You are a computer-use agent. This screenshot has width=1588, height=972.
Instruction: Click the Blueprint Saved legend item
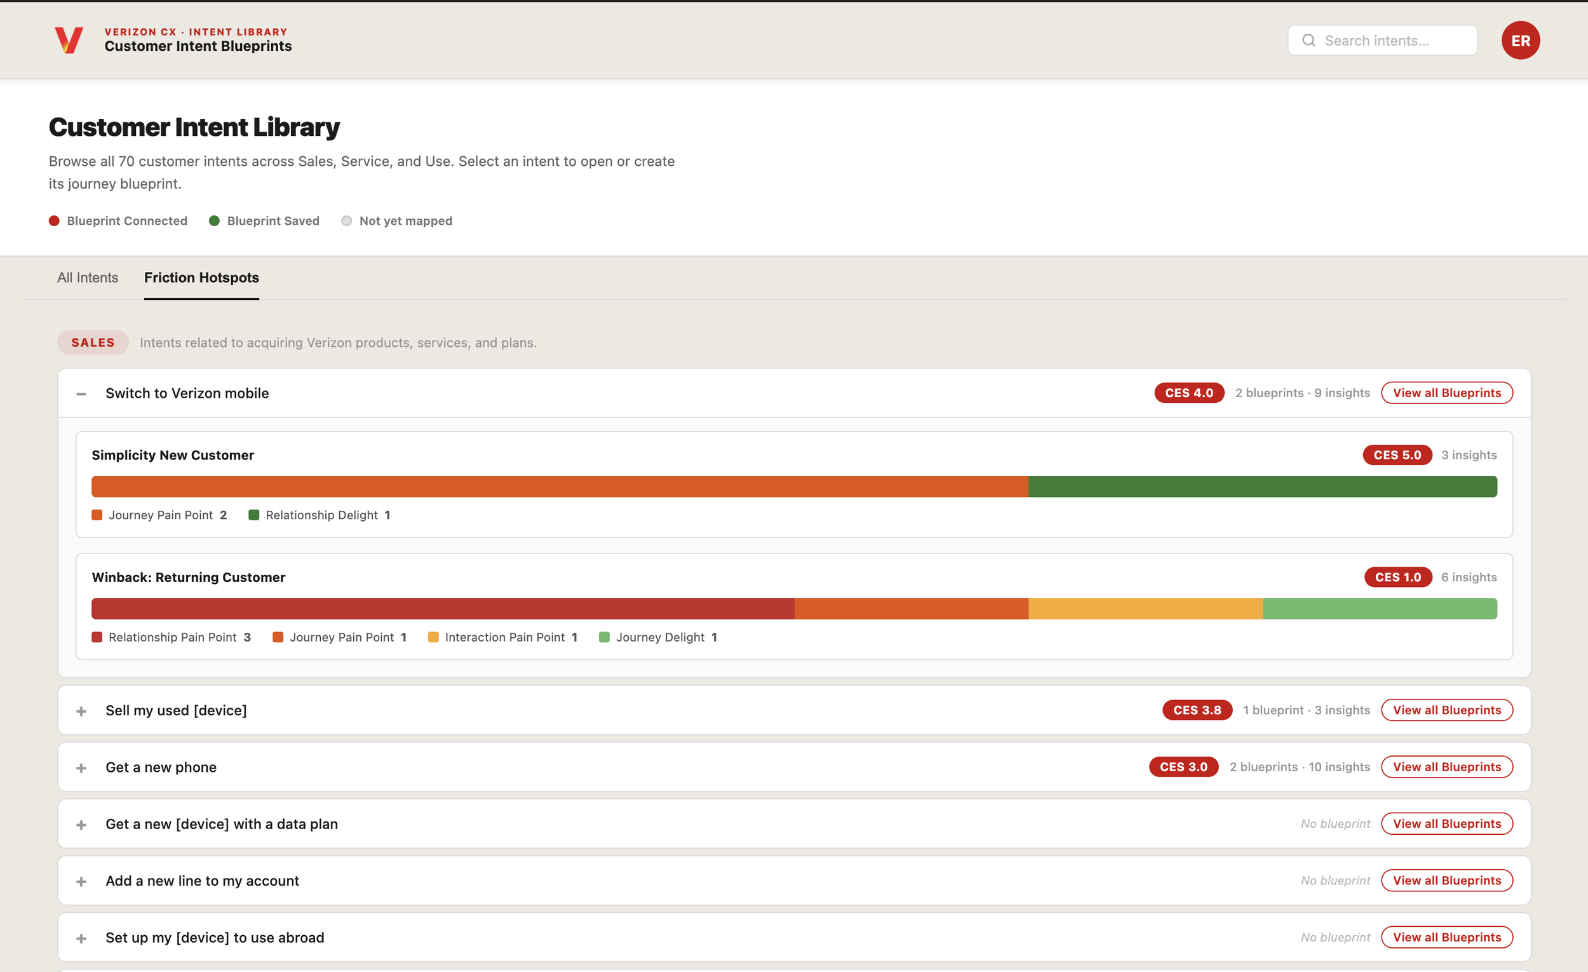tap(264, 221)
